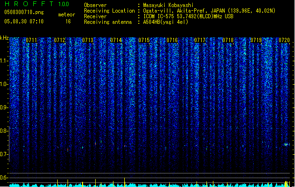Click the 0716 time marker
Screen dimensions: 295x187
pos(172,40)
